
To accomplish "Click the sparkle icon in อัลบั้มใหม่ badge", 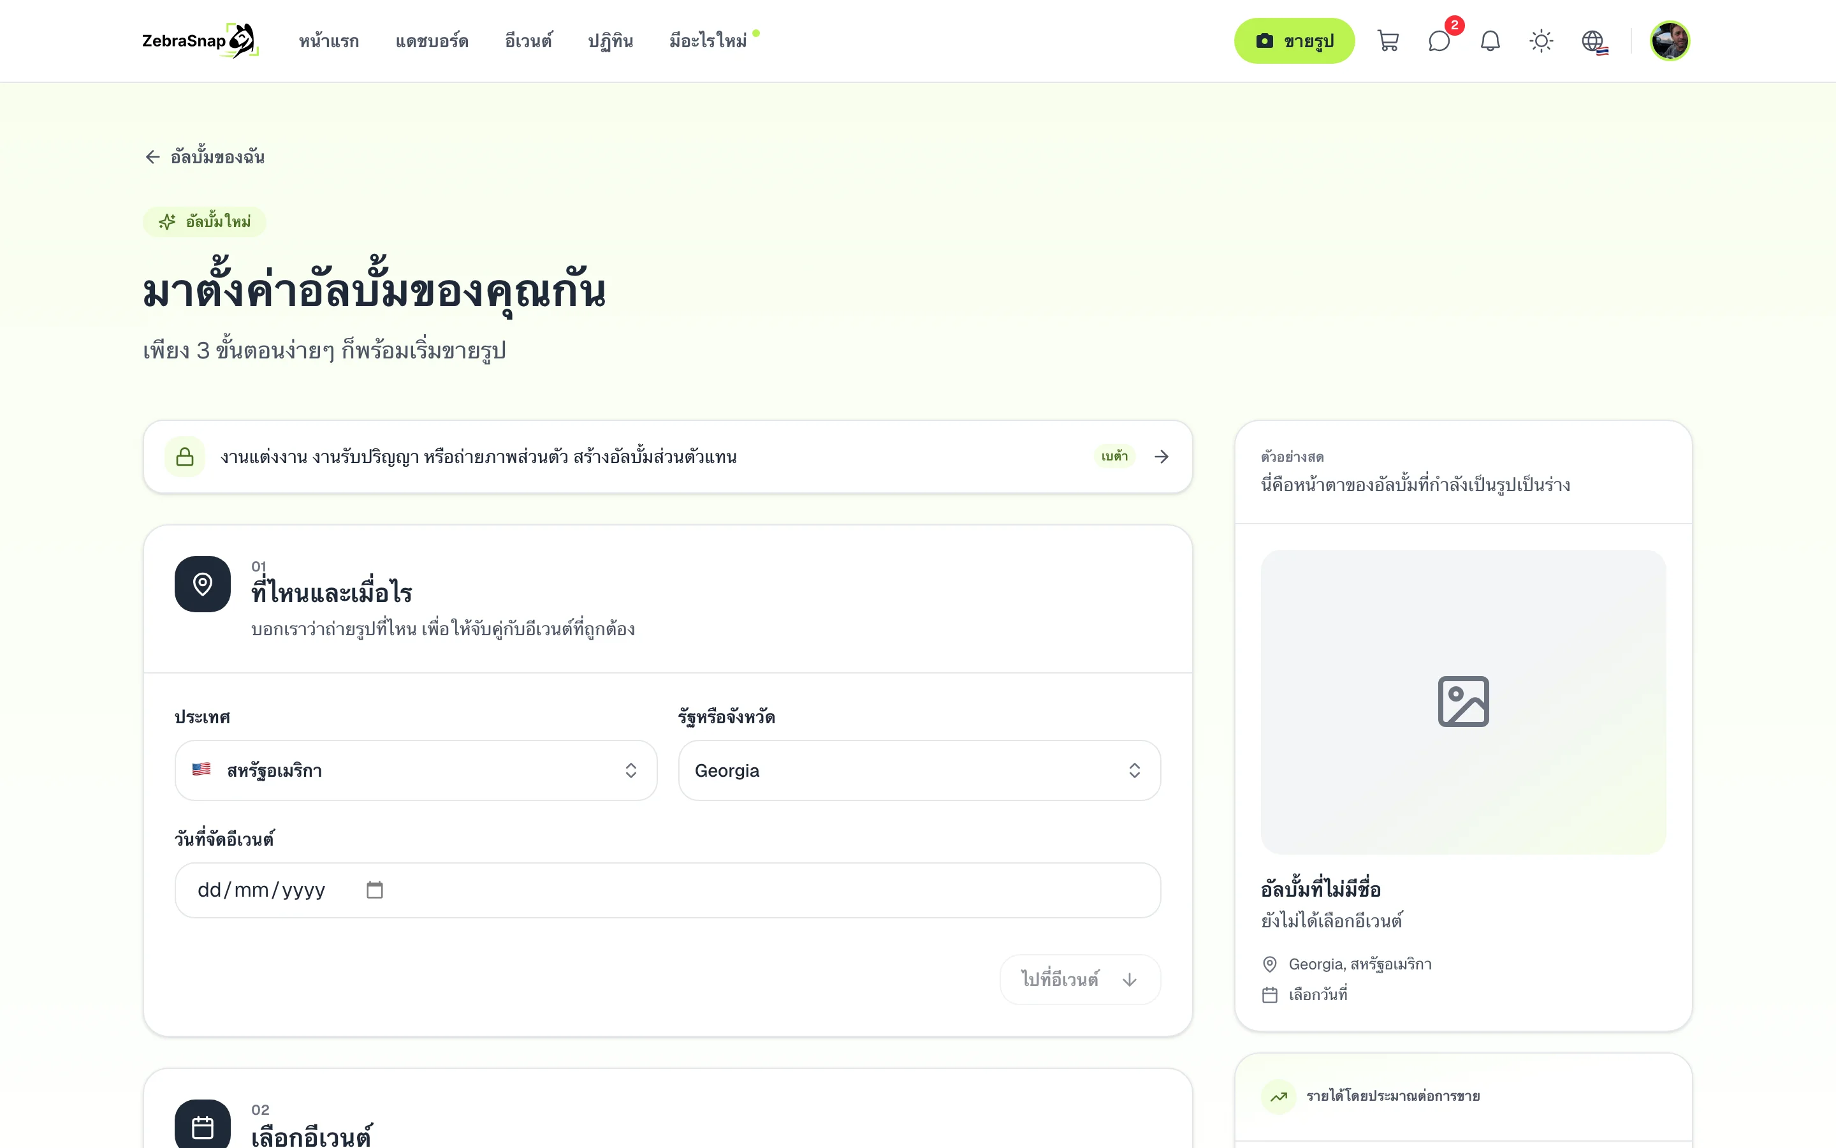I will coord(167,222).
